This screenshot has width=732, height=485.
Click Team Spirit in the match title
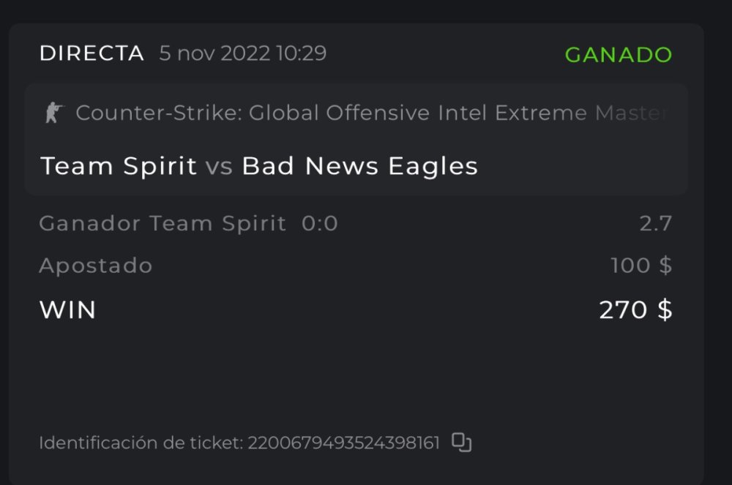coord(119,167)
